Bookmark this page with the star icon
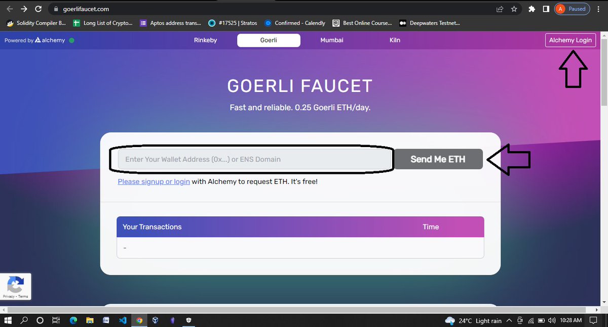Viewport: 608px width, 327px height. pyautogui.click(x=514, y=9)
